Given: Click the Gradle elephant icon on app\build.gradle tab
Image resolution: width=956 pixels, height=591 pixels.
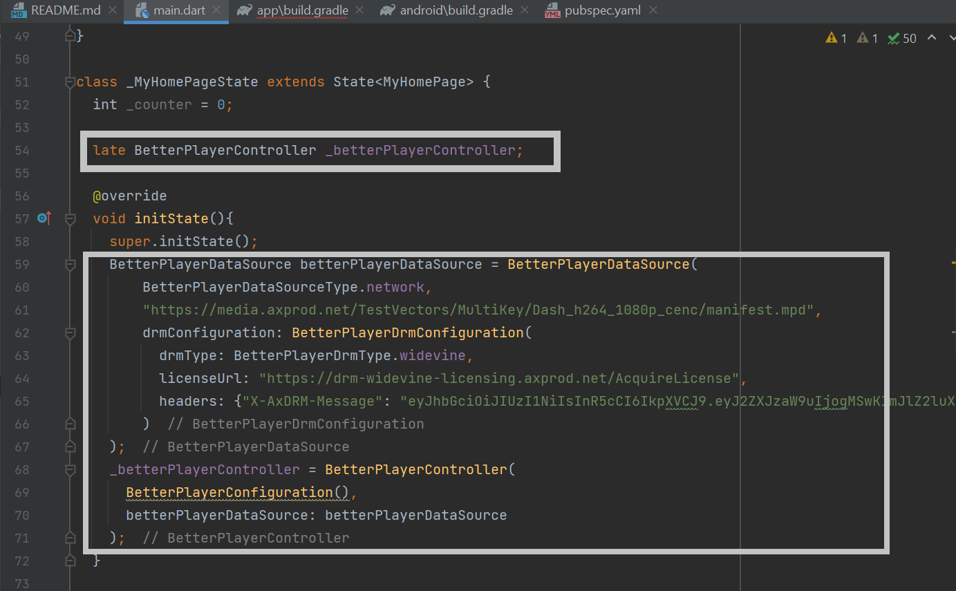Looking at the screenshot, I should pyautogui.click(x=243, y=10).
